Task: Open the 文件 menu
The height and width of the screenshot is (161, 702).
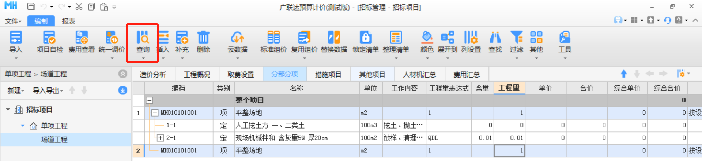Action: [13, 21]
